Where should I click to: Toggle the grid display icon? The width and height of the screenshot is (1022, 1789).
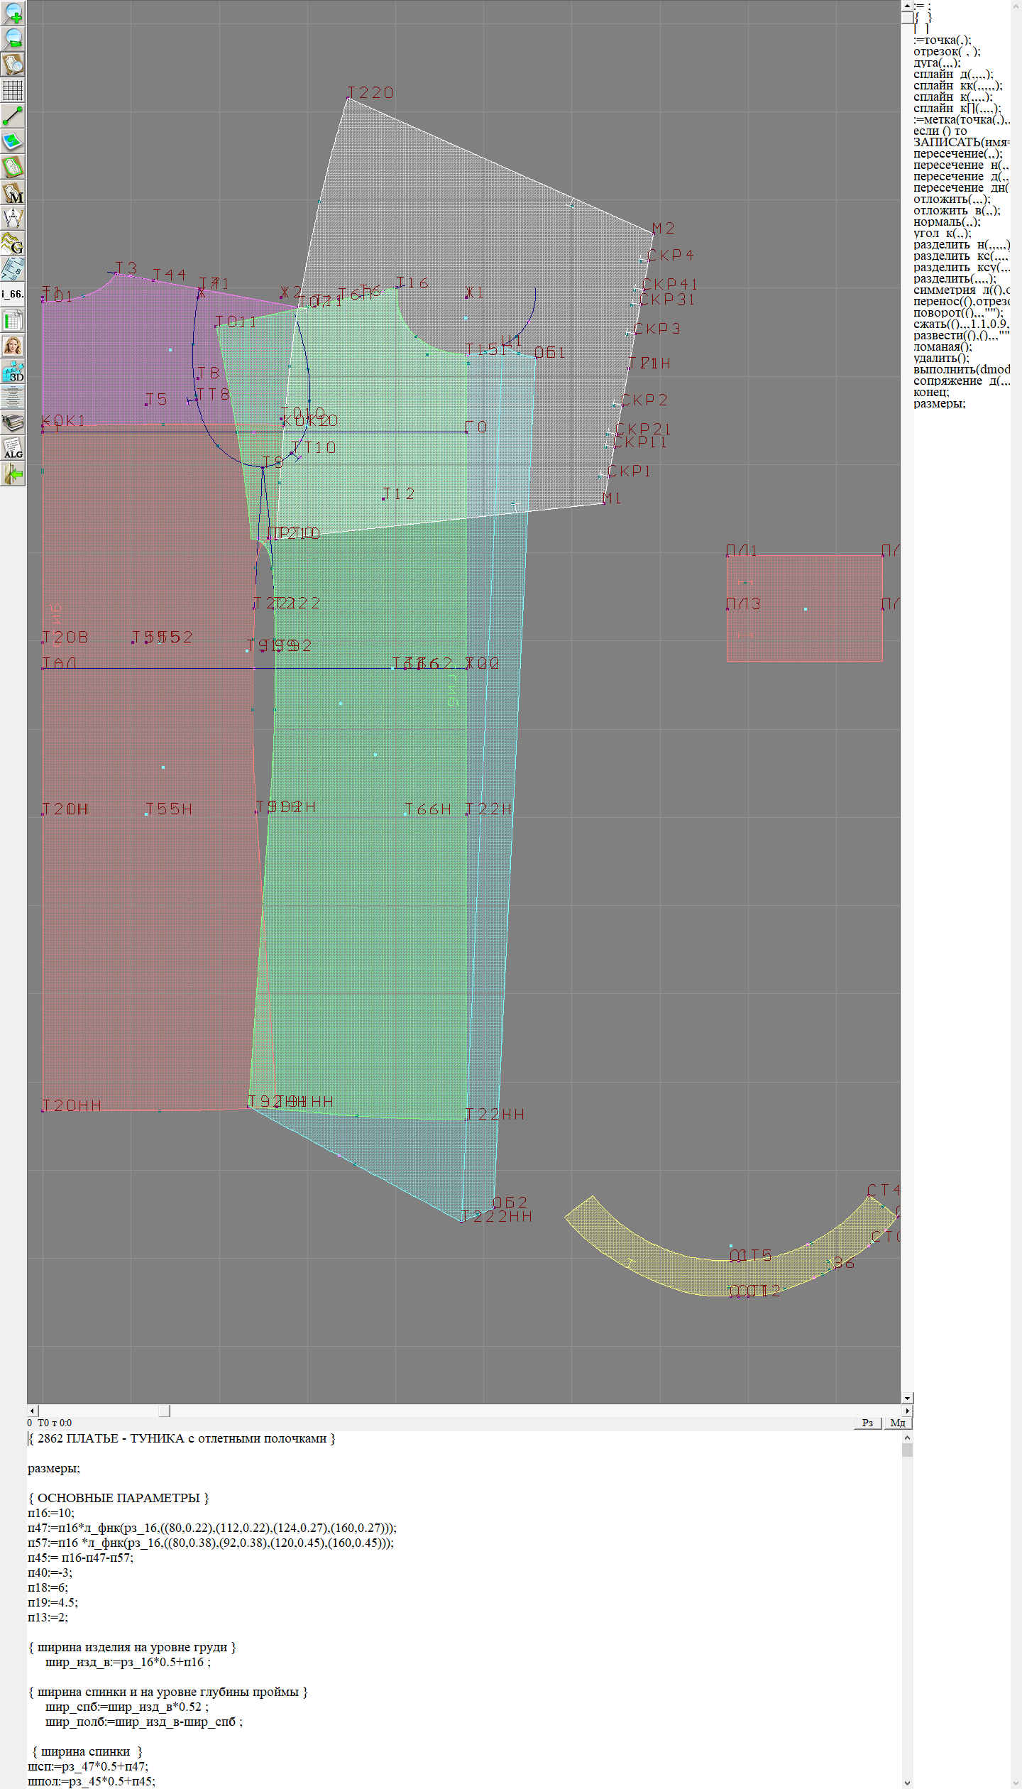tap(13, 90)
